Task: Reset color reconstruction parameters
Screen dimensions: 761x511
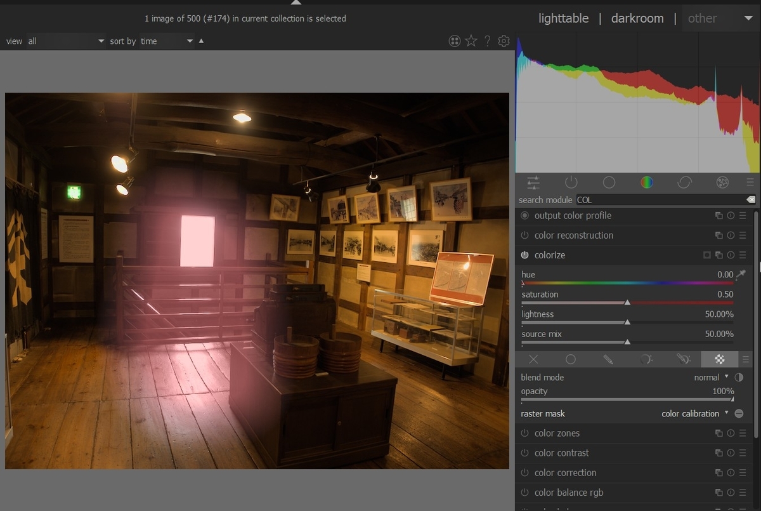Action: coord(731,236)
